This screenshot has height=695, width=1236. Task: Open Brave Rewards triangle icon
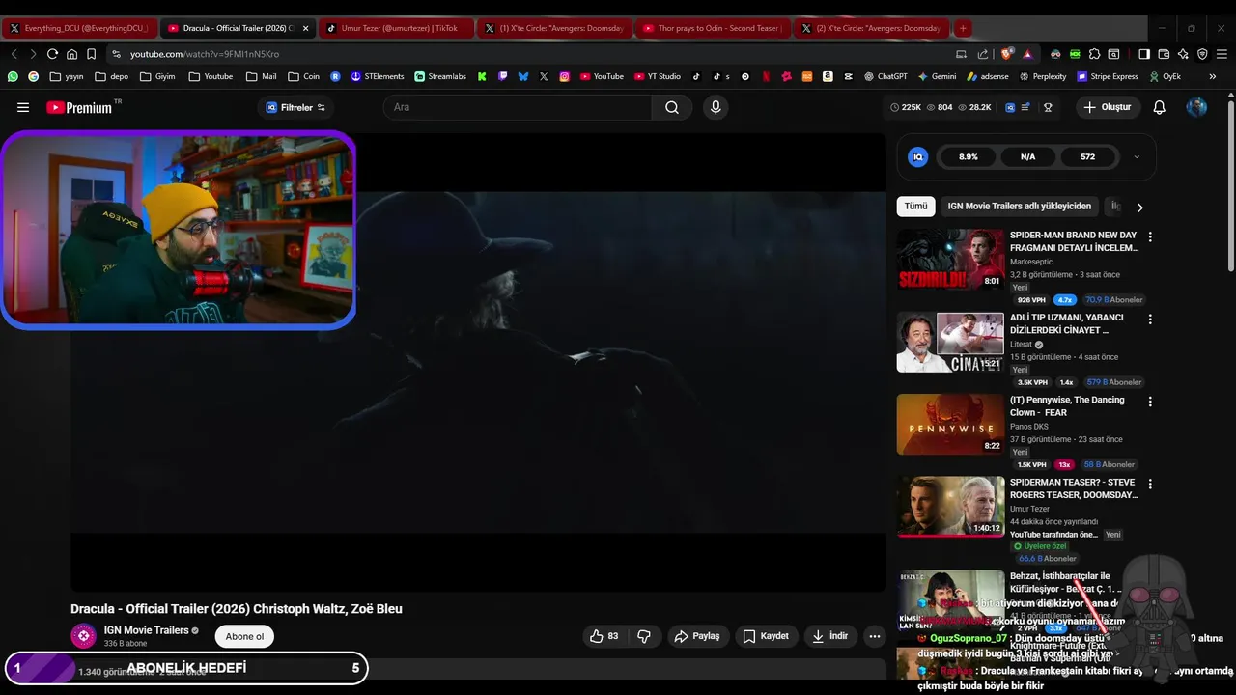(1027, 54)
